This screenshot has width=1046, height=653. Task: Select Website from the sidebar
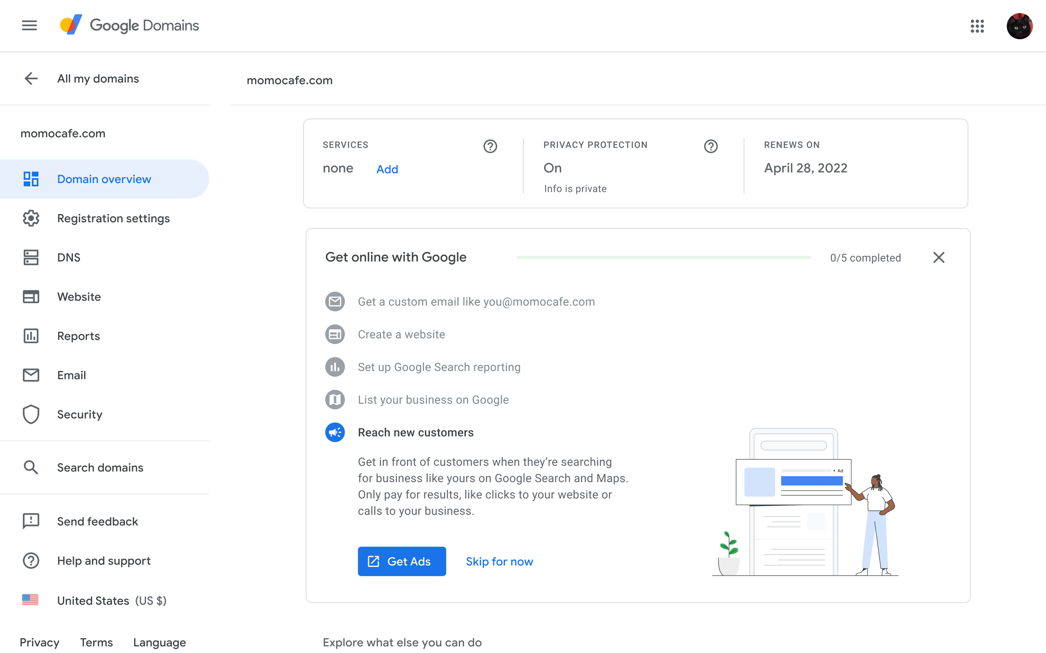tap(104, 297)
